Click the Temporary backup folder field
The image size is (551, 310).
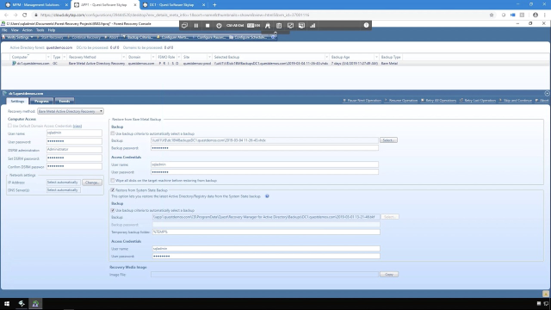tap(266, 232)
